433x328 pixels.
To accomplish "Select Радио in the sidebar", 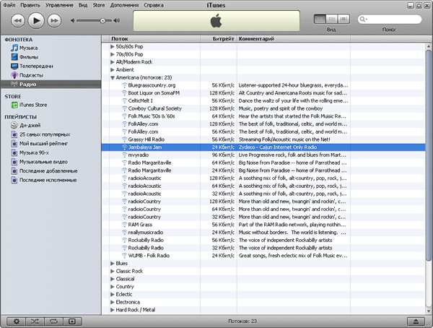I will (51, 85).
